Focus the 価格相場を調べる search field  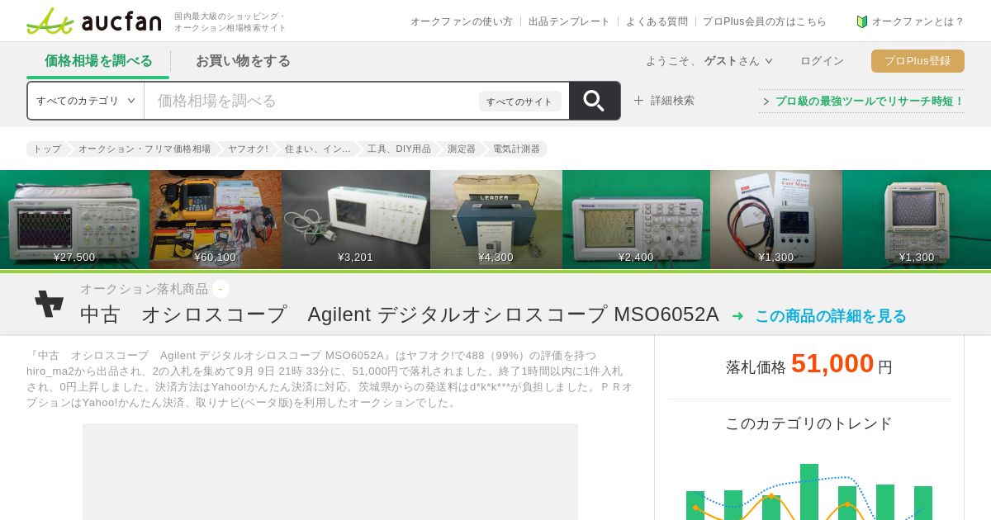(311, 101)
